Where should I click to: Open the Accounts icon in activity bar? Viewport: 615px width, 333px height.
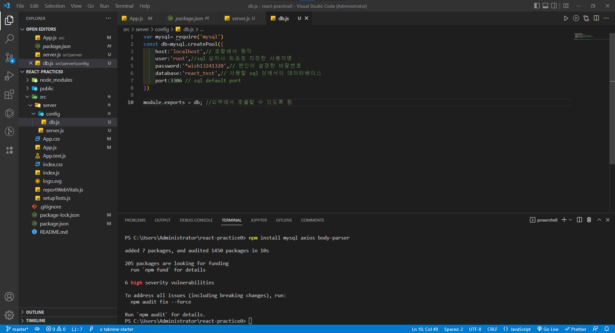9,297
